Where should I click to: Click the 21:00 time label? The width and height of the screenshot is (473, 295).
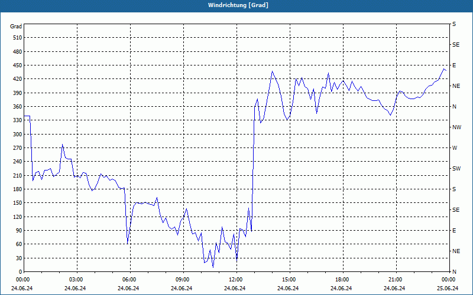[x=396, y=279]
